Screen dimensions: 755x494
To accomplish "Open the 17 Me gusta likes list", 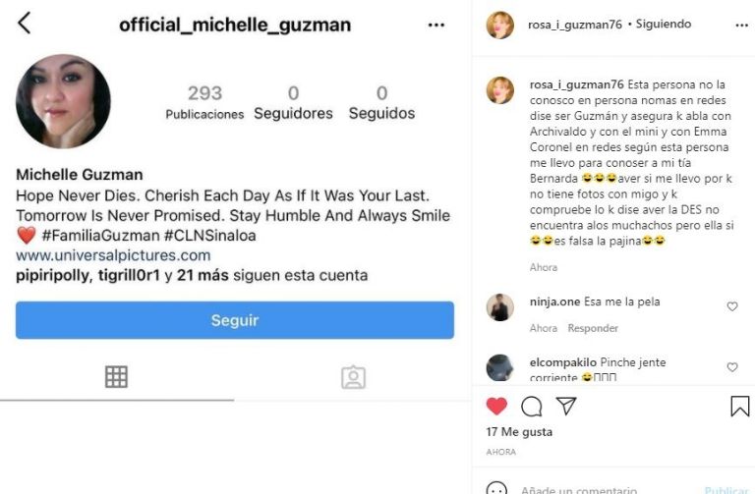I will 519,432.
